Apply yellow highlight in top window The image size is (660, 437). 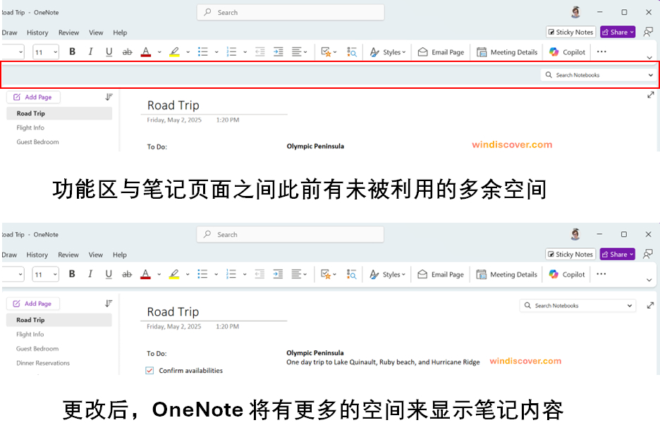pyautogui.click(x=174, y=51)
